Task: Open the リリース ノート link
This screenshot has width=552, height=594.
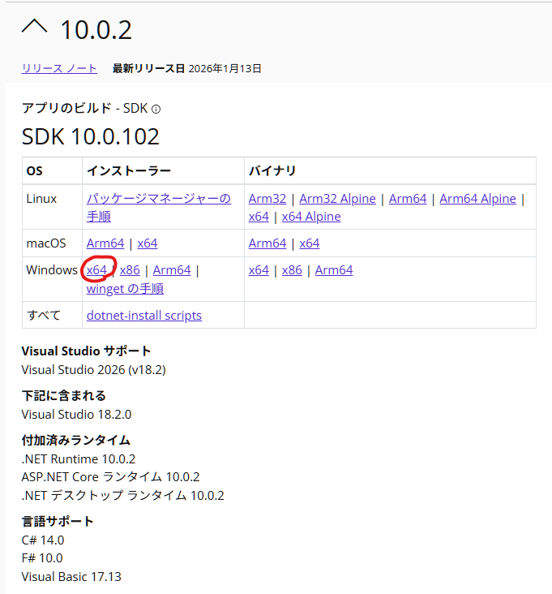Action: pyautogui.click(x=59, y=68)
